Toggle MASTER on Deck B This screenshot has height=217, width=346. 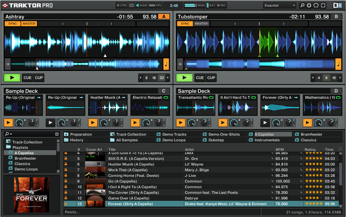pos(201,24)
